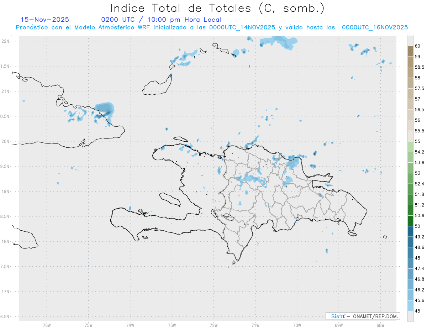Click the 74W longitude label
Screen dimensions: 427x330
tap(130, 325)
